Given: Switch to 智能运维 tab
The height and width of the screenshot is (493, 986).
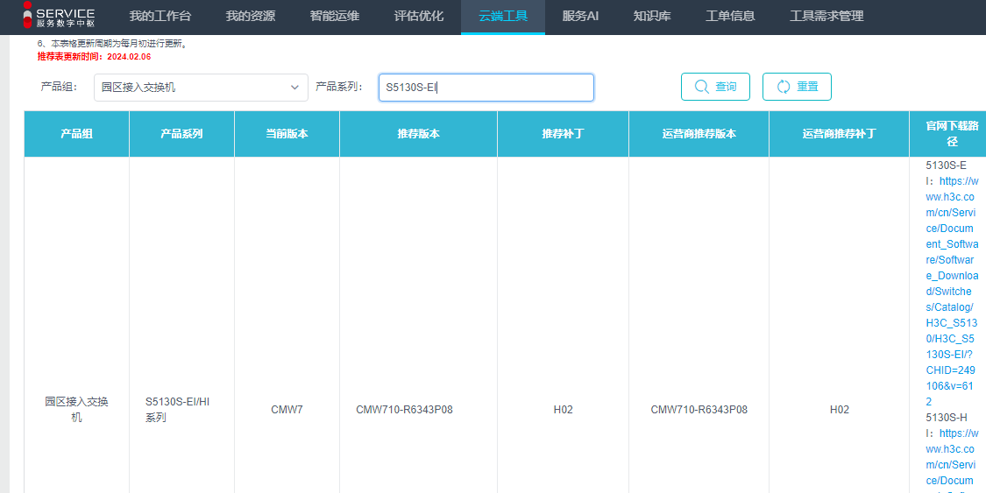Looking at the screenshot, I should [335, 17].
